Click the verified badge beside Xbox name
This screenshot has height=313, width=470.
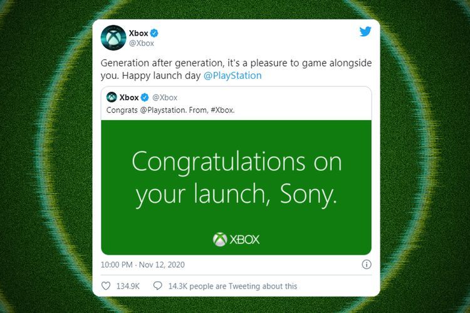pyautogui.click(x=154, y=33)
